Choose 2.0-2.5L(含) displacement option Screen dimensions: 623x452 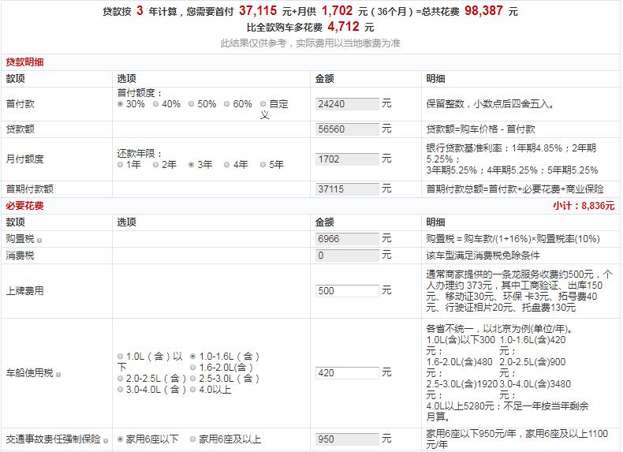121,379
